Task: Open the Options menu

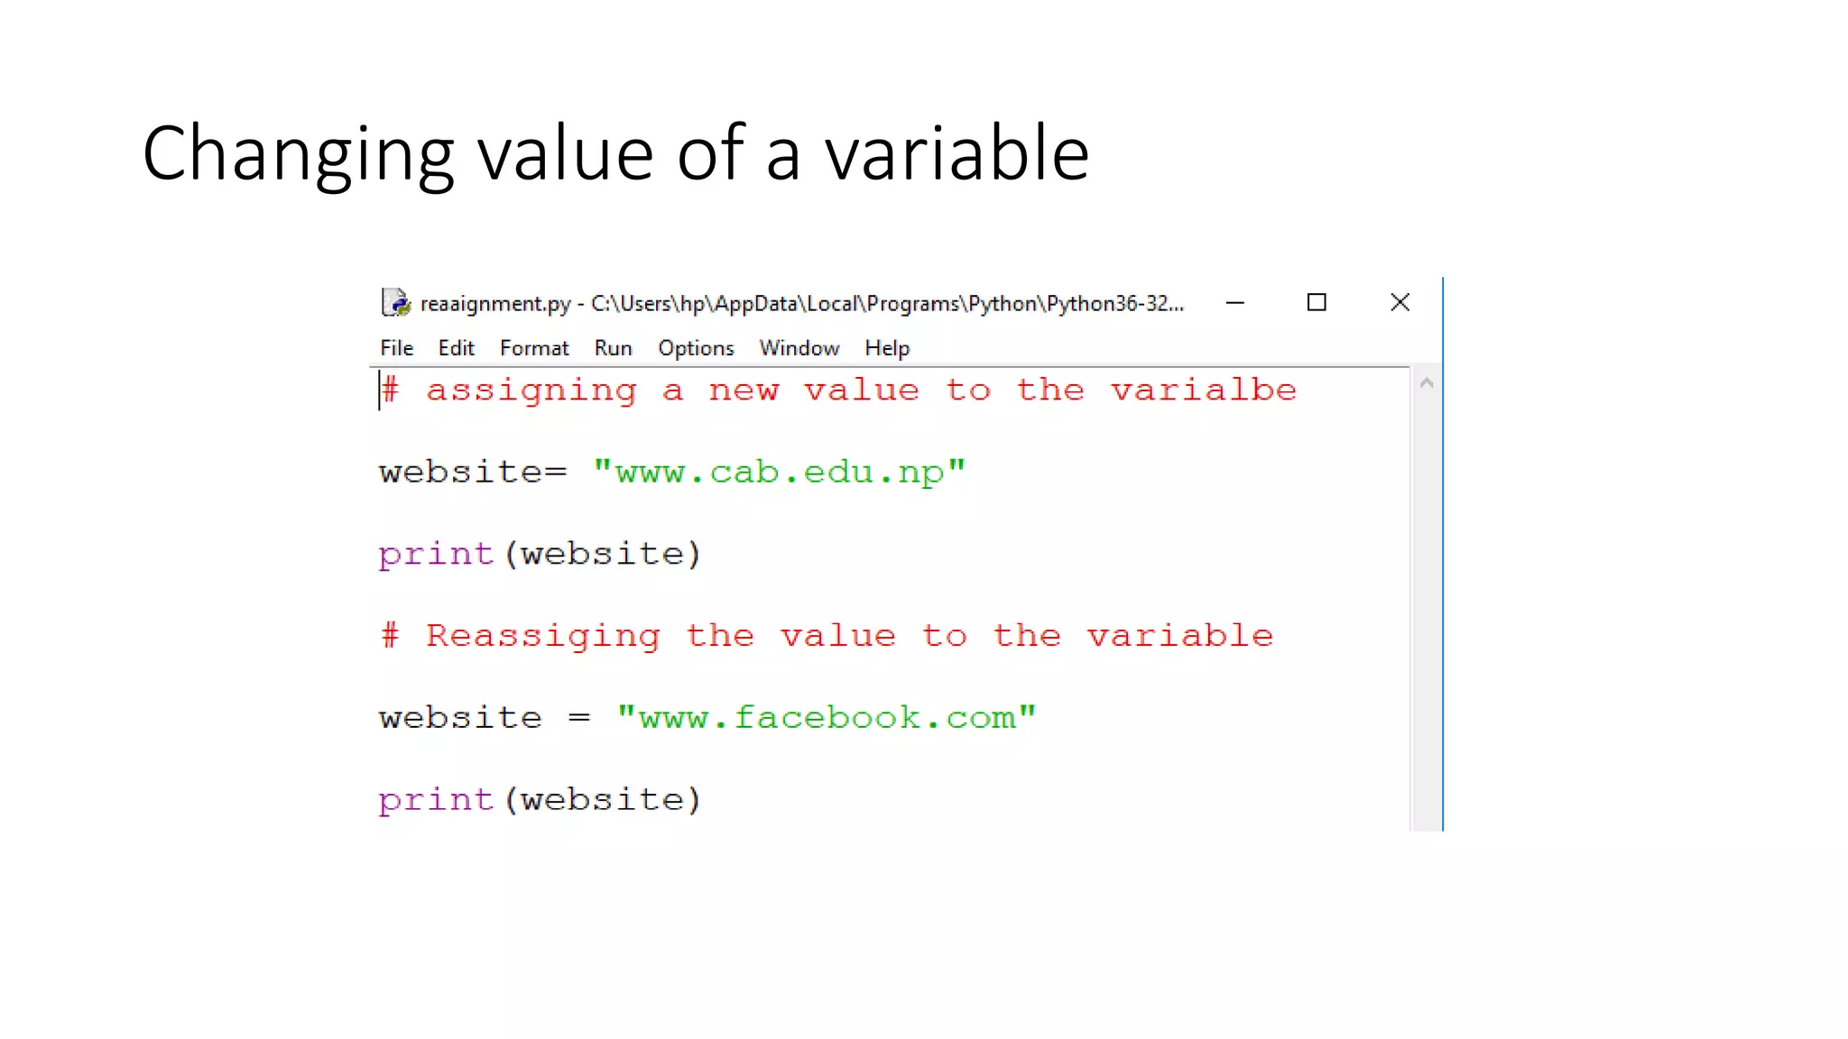Action: 696,348
